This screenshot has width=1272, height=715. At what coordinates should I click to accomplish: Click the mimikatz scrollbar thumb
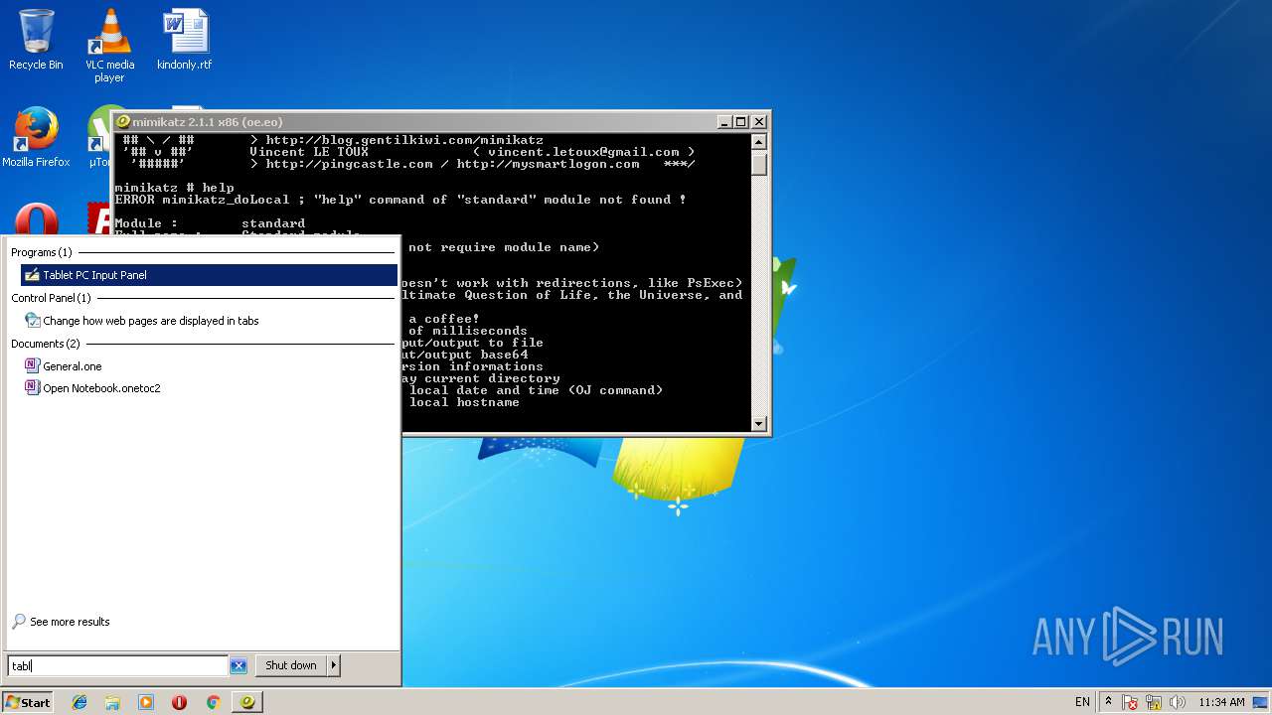tap(759, 164)
